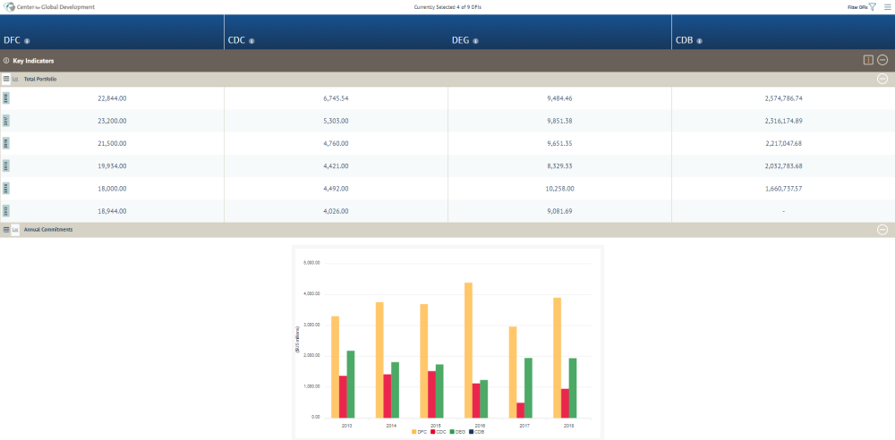Screen dimensions: 895x440
Task: Show info for the CDB column
Action: 699,41
